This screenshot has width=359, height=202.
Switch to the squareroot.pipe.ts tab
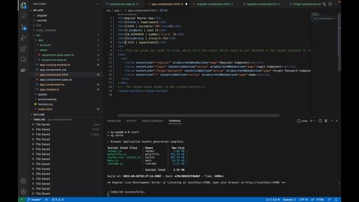122,4
